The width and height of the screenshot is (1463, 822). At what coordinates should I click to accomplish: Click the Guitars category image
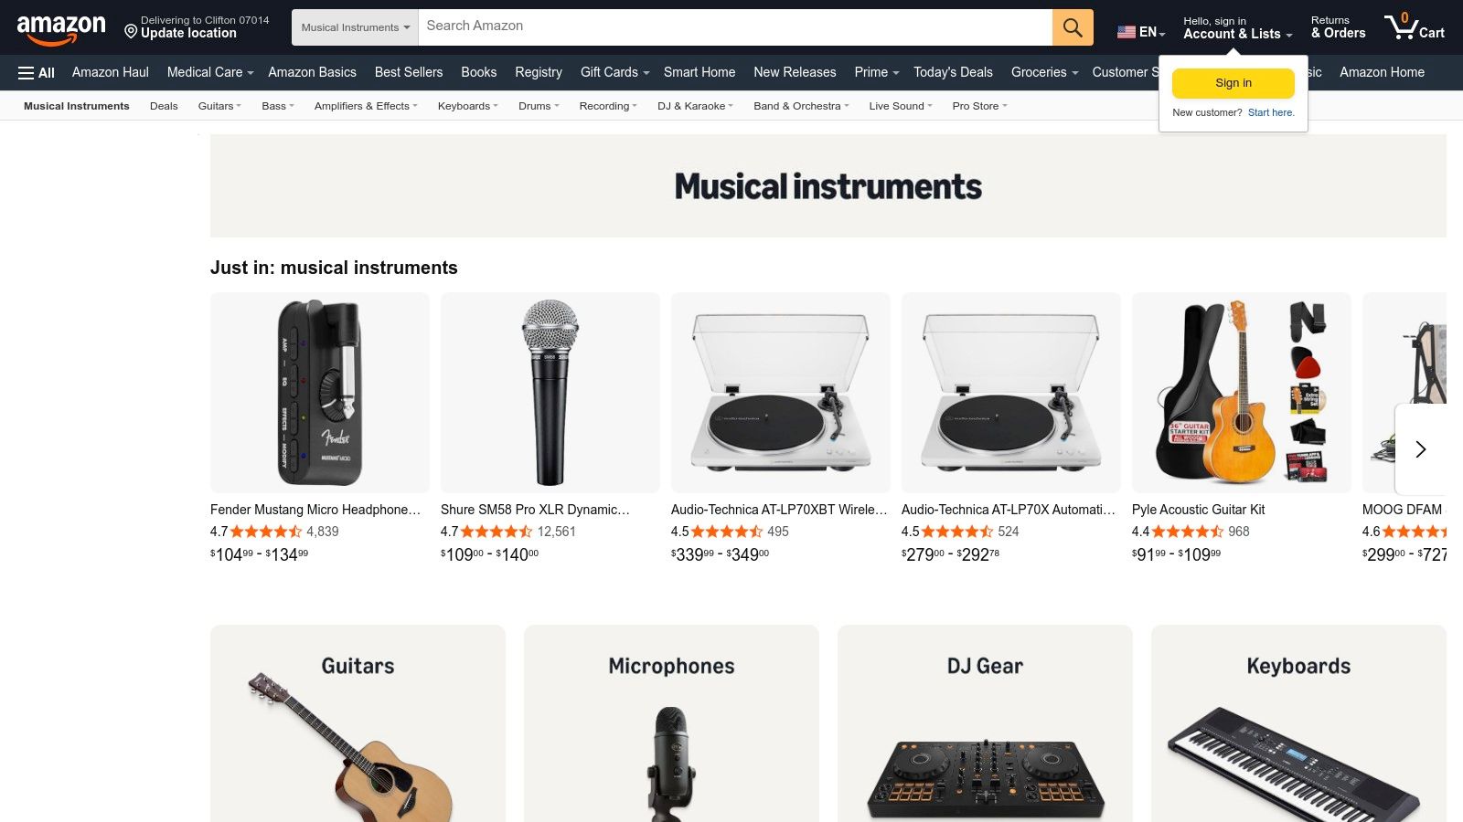point(357,731)
